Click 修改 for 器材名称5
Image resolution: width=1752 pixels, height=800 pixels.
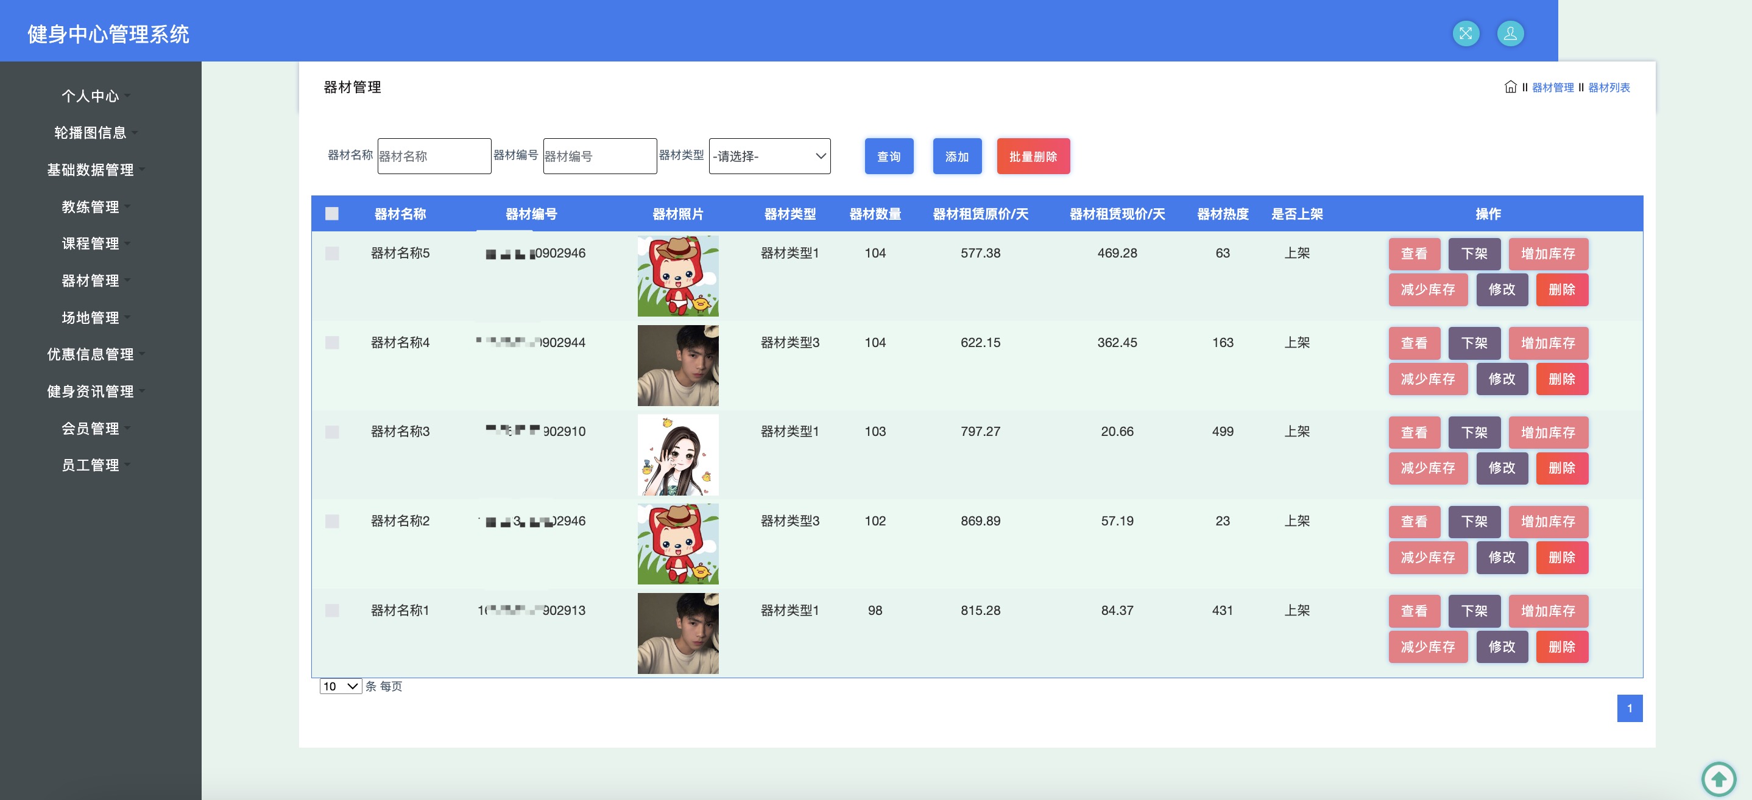click(x=1502, y=290)
